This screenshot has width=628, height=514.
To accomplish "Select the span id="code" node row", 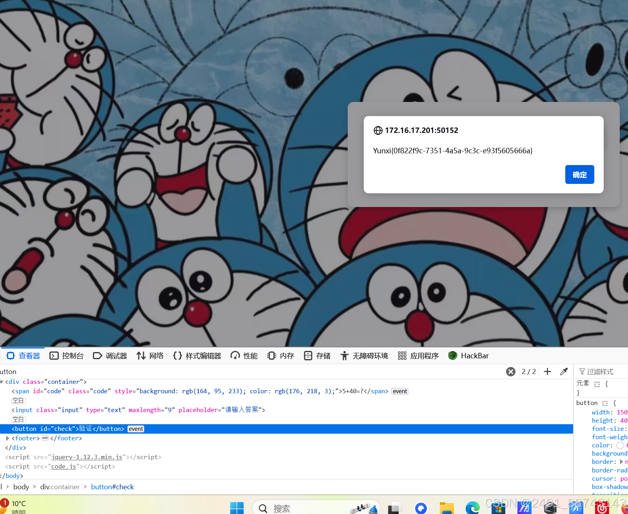I will coord(287,391).
